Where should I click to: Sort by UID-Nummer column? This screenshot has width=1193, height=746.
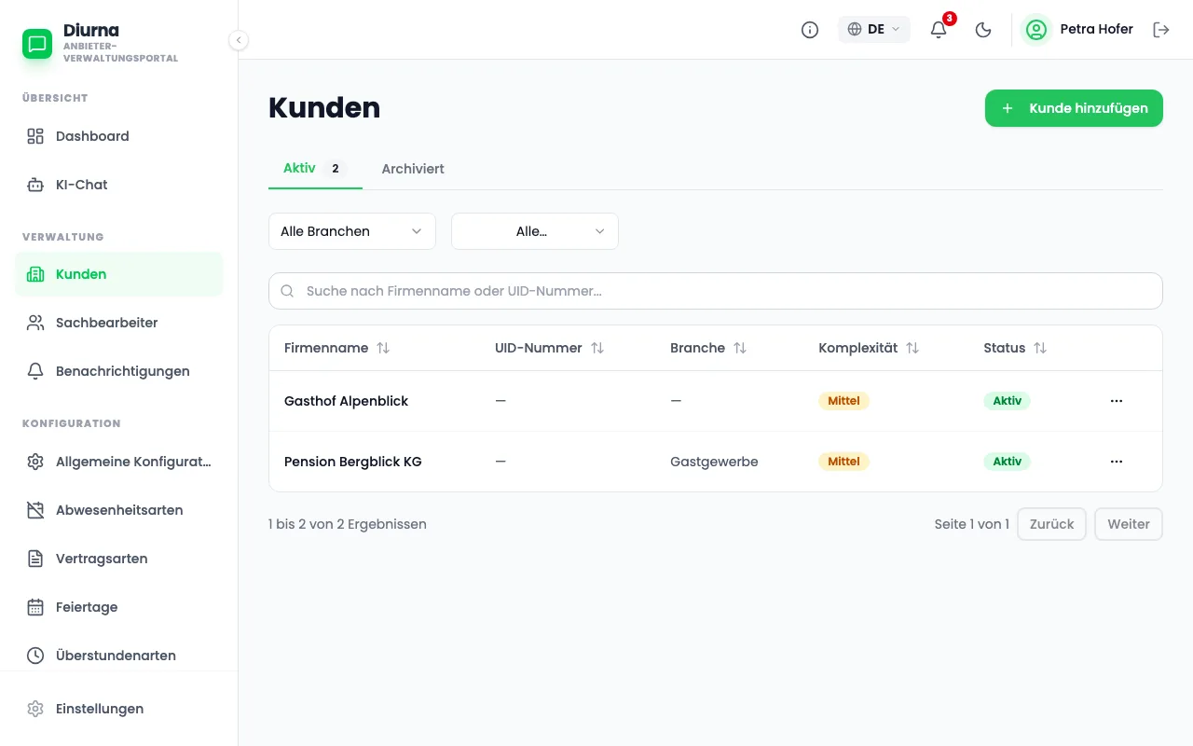click(x=550, y=348)
